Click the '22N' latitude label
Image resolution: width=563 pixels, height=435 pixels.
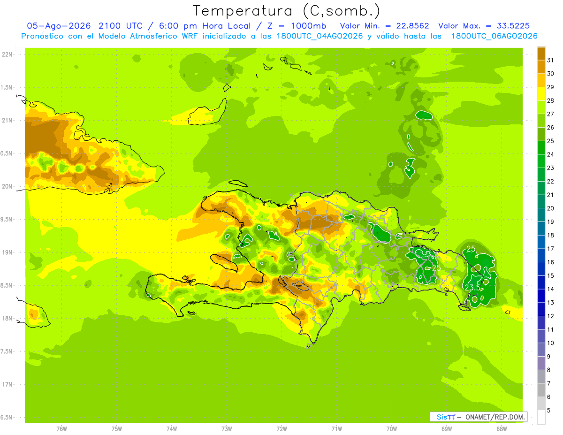click(x=7, y=54)
